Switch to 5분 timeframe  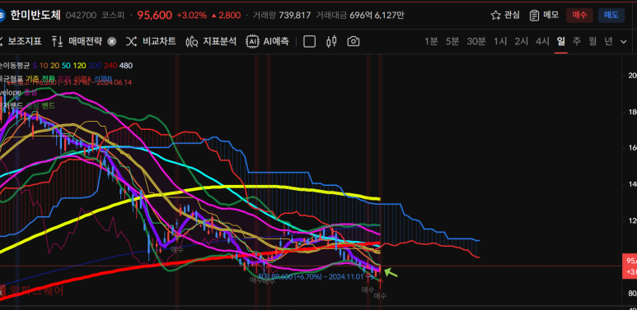(x=452, y=41)
